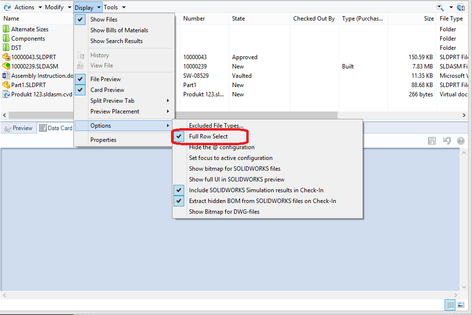Click the undo arrow icon in preview pane

pyautogui.click(x=446, y=141)
